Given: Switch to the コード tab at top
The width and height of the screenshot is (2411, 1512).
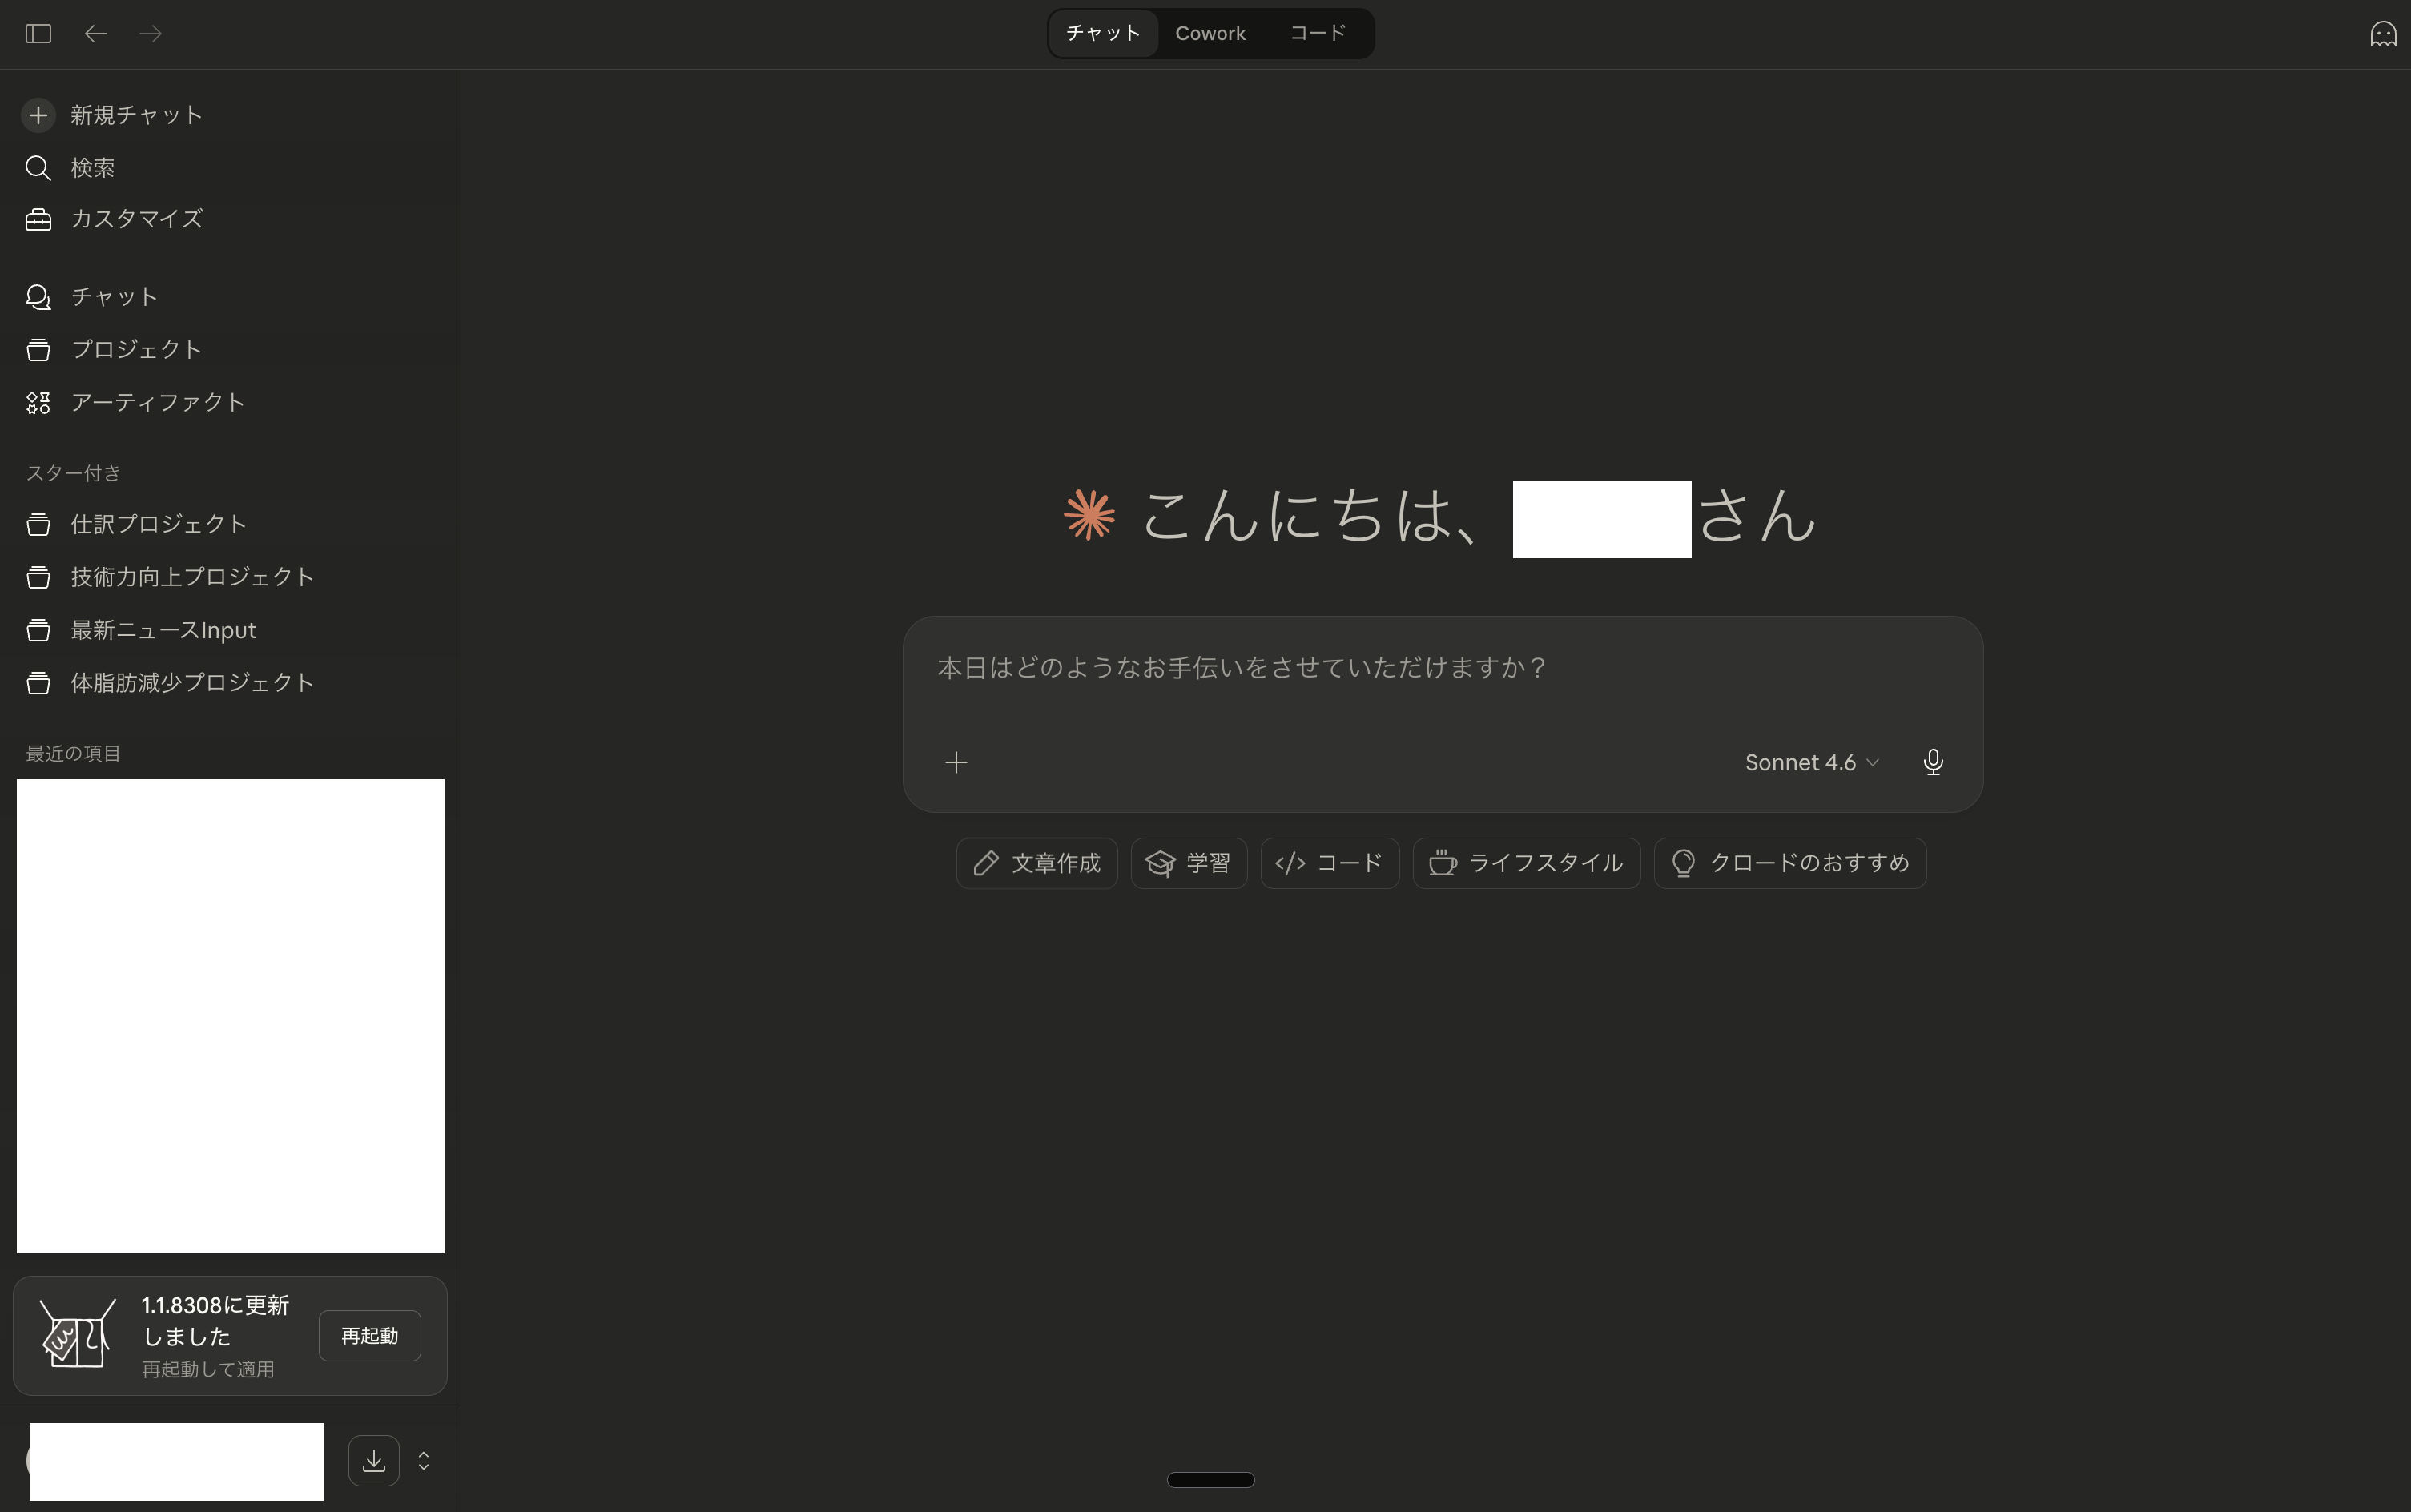Looking at the screenshot, I should click(x=1317, y=34).
